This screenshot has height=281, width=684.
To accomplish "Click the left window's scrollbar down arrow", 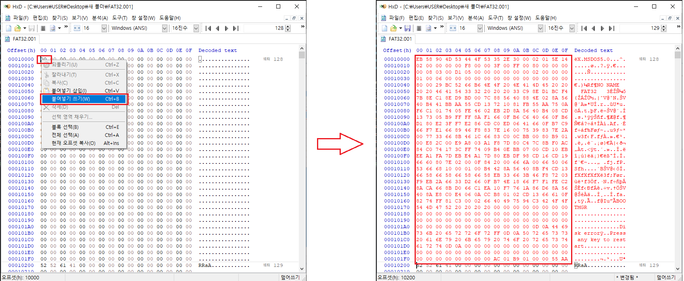I will (x=302, y=269).
